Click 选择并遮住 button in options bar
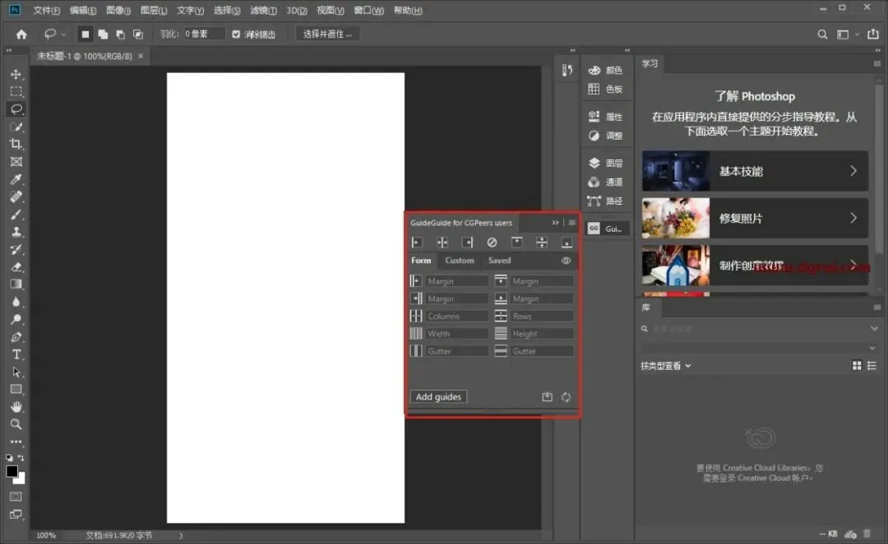Viewport: 888px width, 544px height. (327, 34)
